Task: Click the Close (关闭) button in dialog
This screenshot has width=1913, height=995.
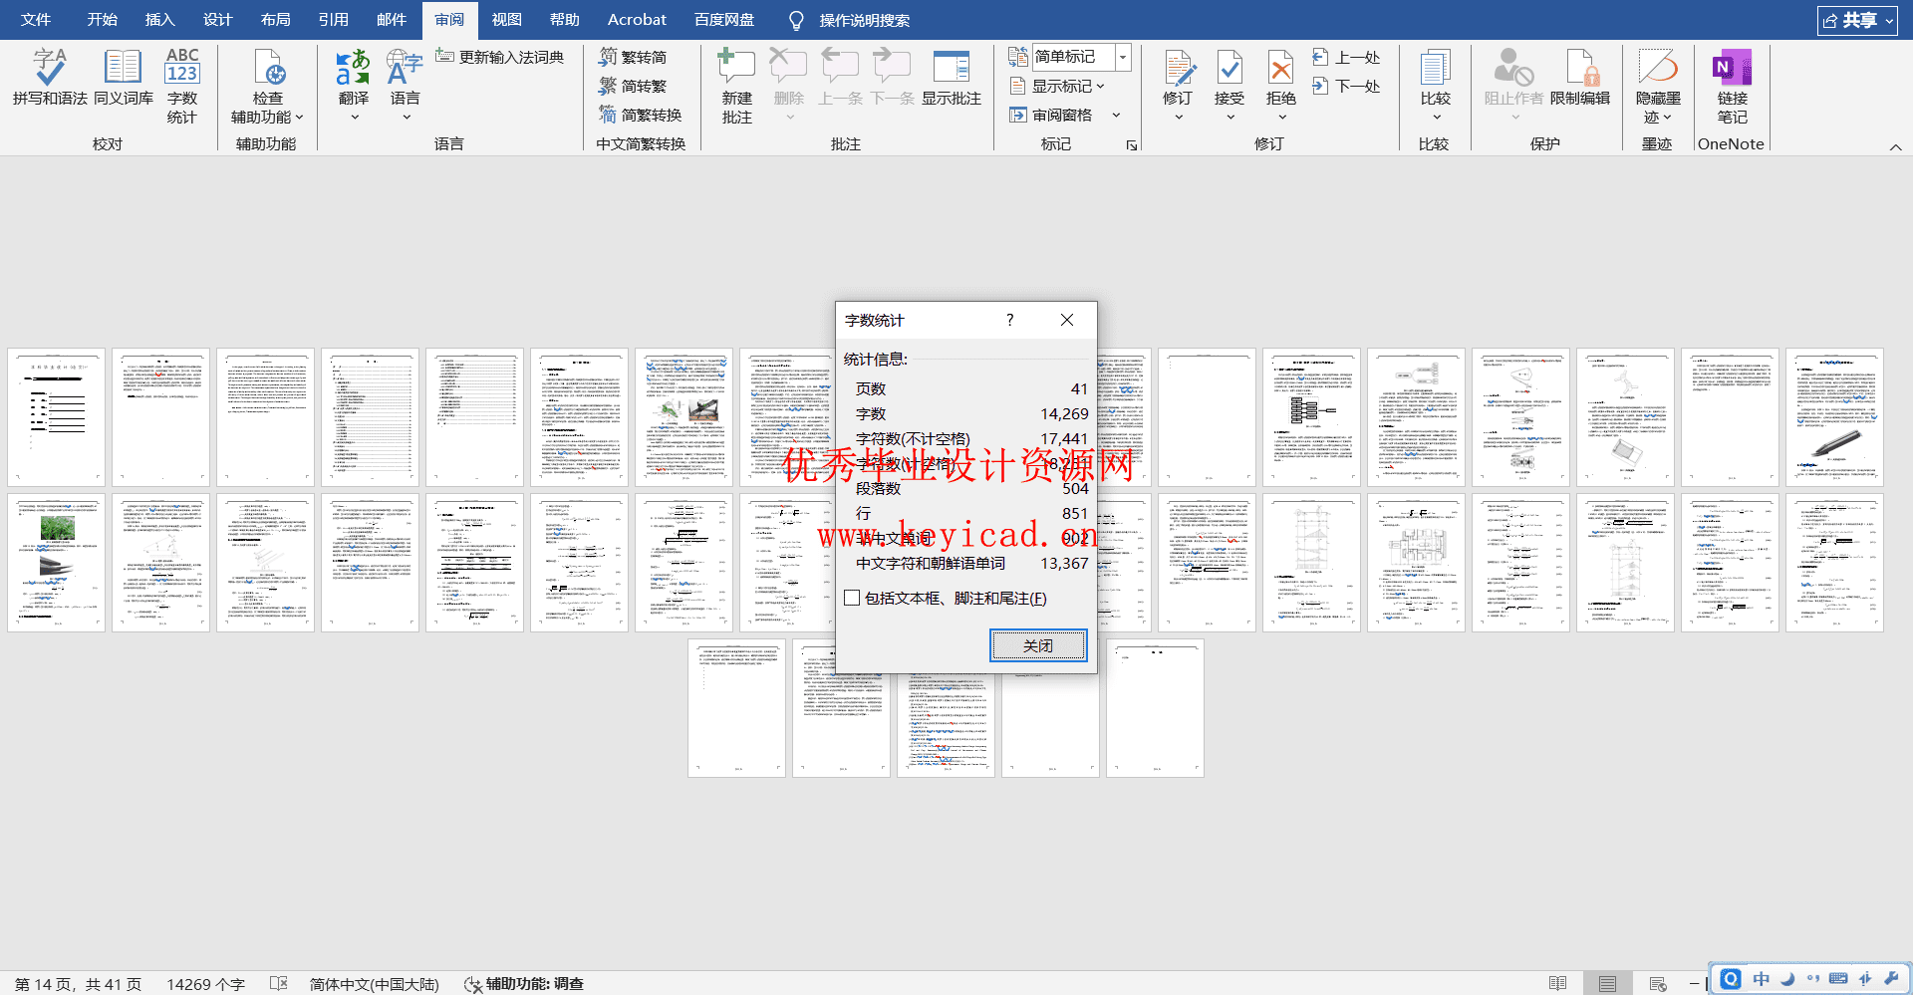Action: pyautogui.click(x=1038, y=645)
